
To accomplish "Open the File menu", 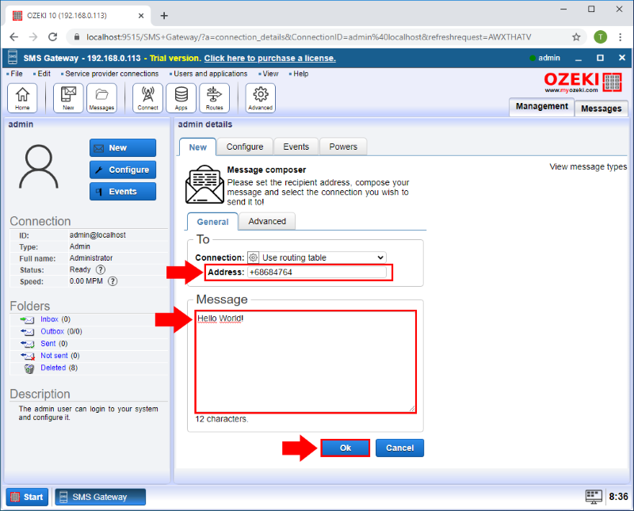I will click(17, 74).
